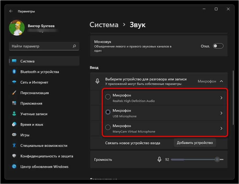239x184 pixels.
Task: Collapse the input device selection chevron
Action: click(x=221, y=81)
